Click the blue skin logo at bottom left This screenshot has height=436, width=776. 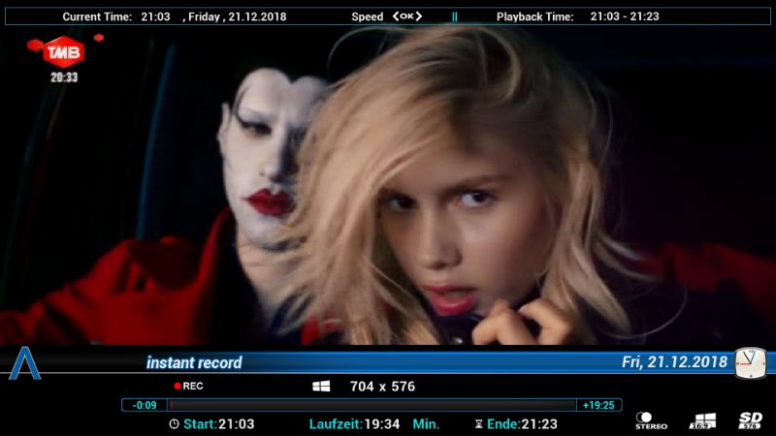pyautogui.click(x=24, y=362)
